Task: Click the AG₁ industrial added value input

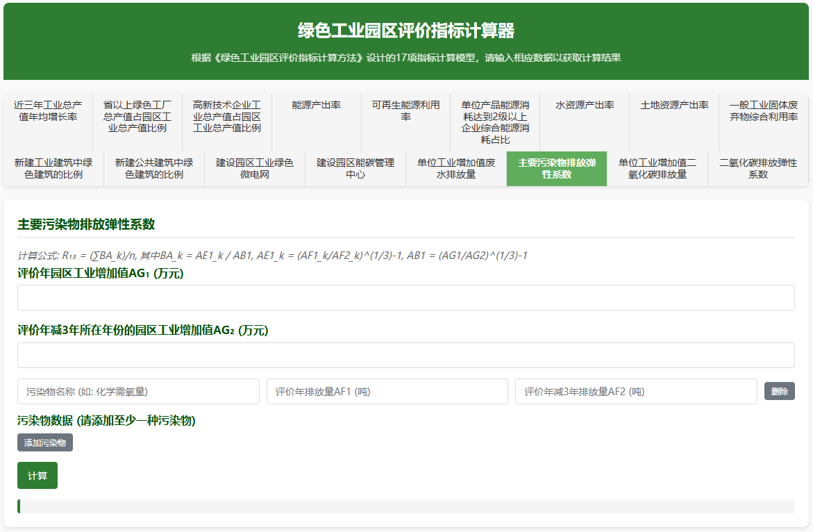Action: pos(405,297)
